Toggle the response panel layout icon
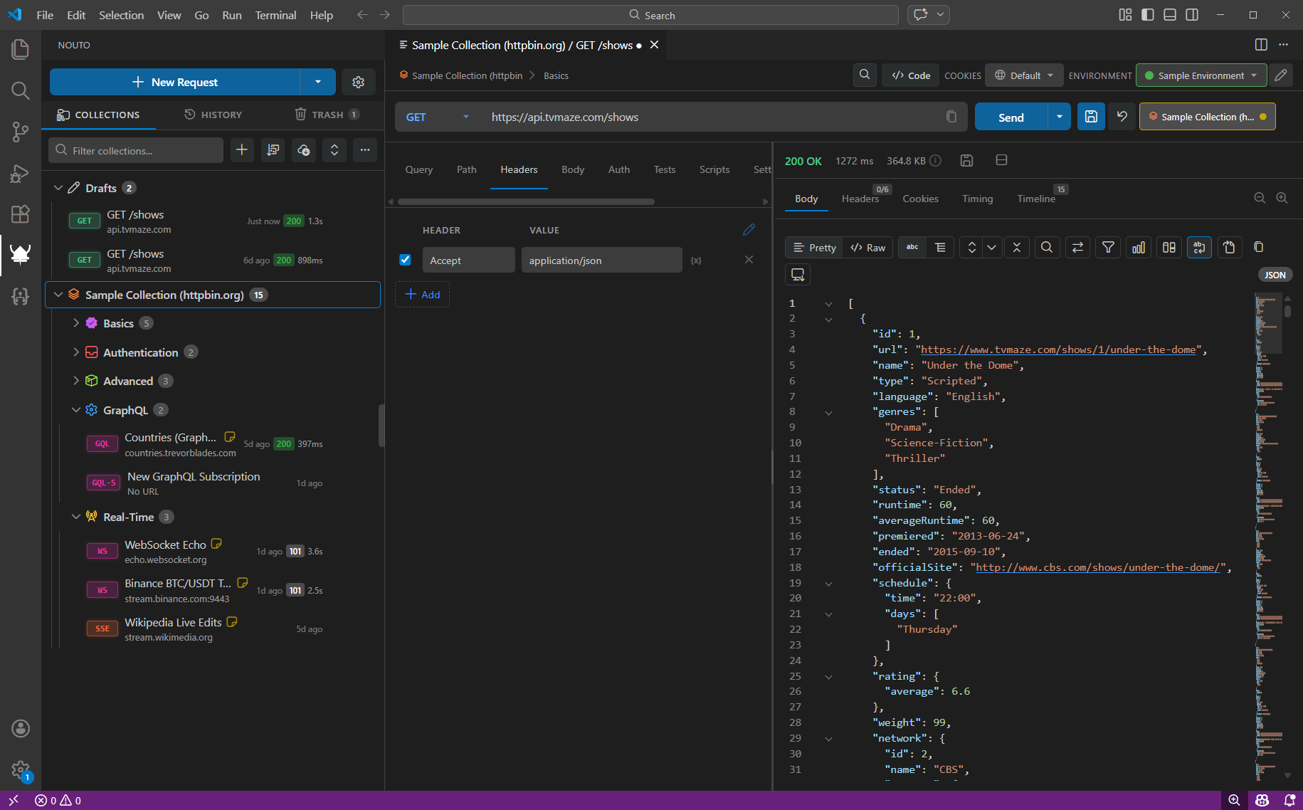This screenshot has height=810, width=1303. 1001,161
